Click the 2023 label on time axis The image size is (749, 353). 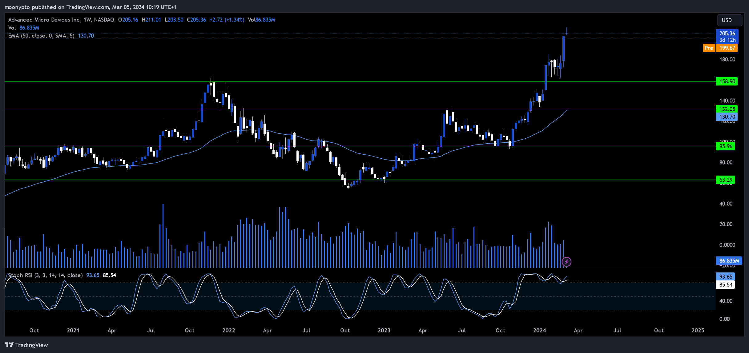[x=384, y=331]
